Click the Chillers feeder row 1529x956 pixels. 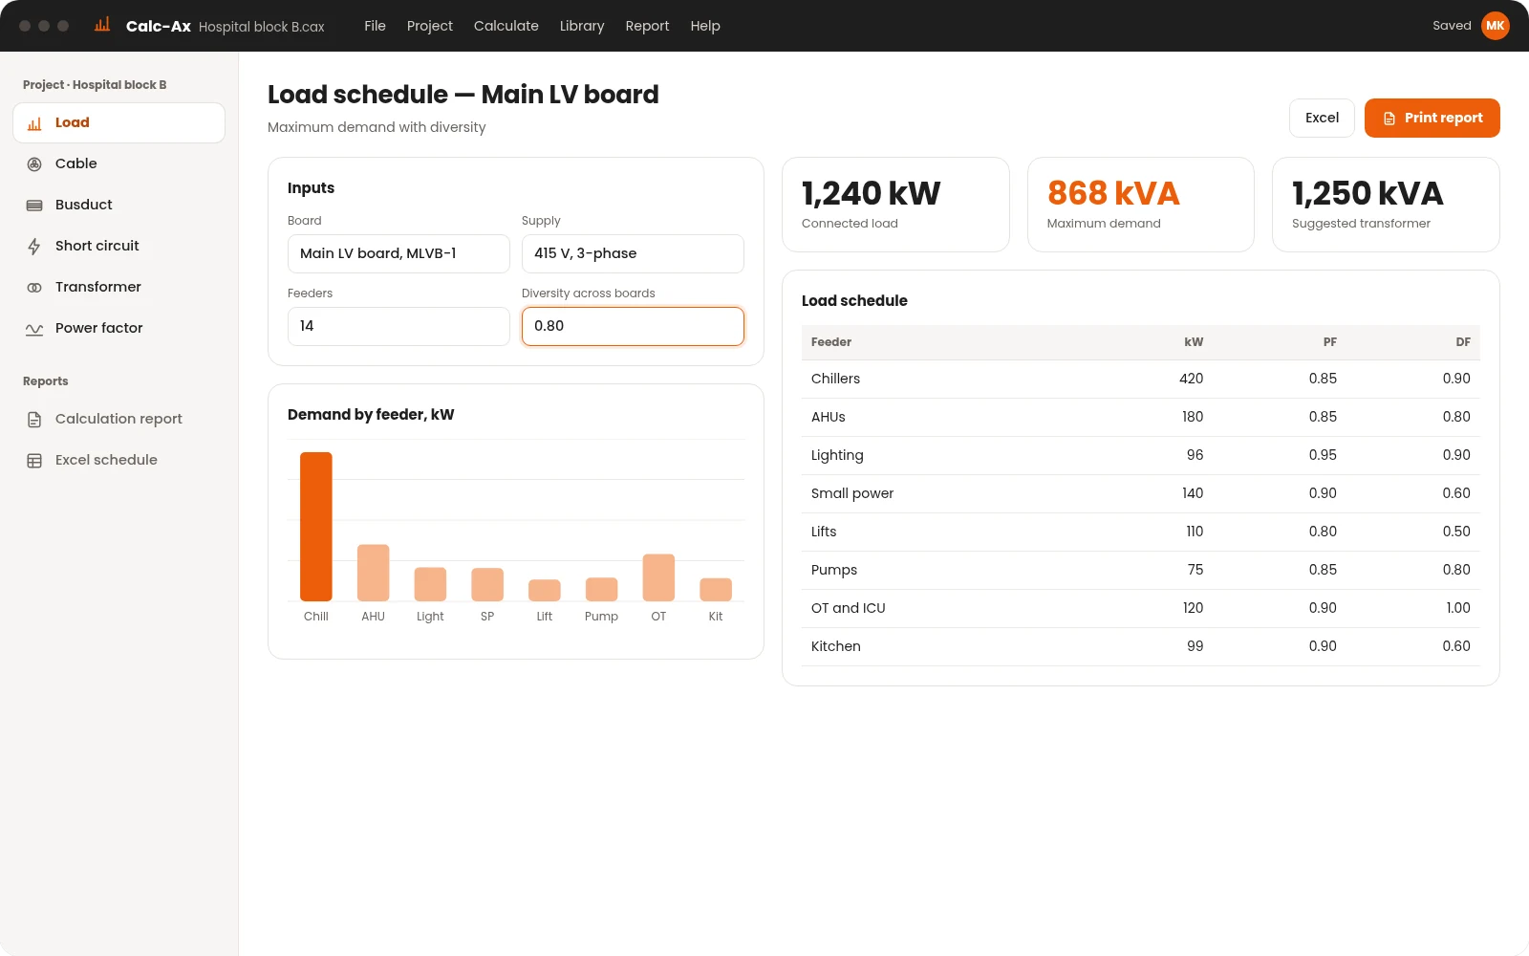[1140, 379]
